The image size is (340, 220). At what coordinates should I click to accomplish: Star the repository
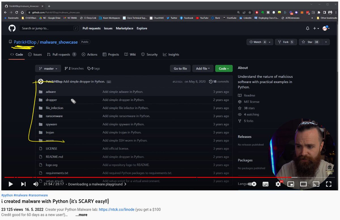(310, 42)
